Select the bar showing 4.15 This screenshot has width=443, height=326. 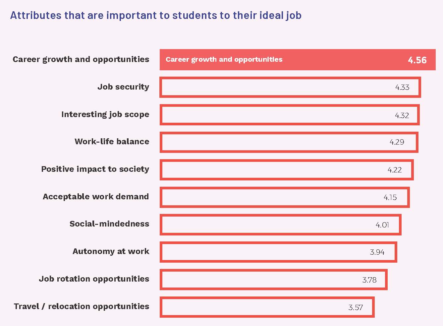[x=285, y=197]
